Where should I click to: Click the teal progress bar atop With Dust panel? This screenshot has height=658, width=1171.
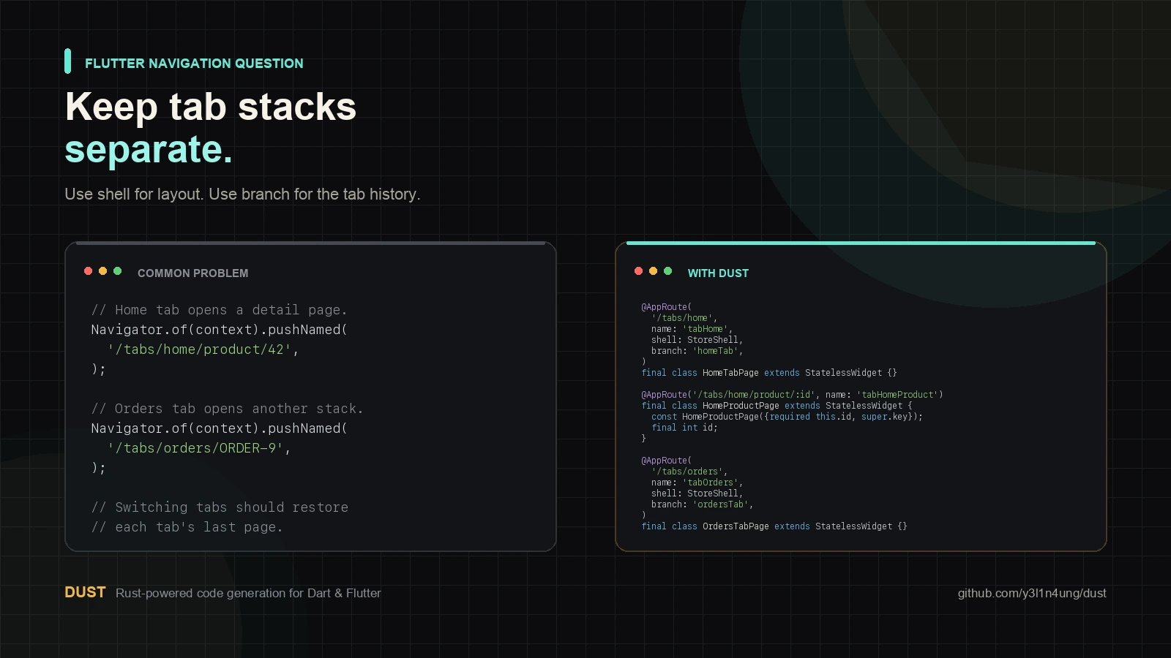point(861,243)
